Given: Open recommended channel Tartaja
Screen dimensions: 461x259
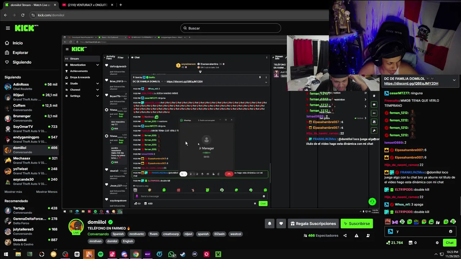Looking at the screenshot, I should pos(31,210).
